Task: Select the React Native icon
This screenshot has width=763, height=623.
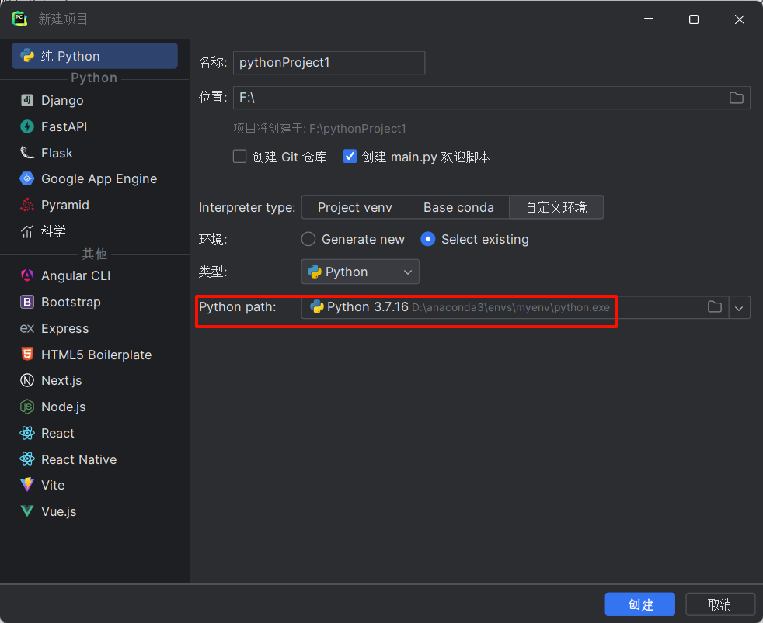Action: click(27, 459)
